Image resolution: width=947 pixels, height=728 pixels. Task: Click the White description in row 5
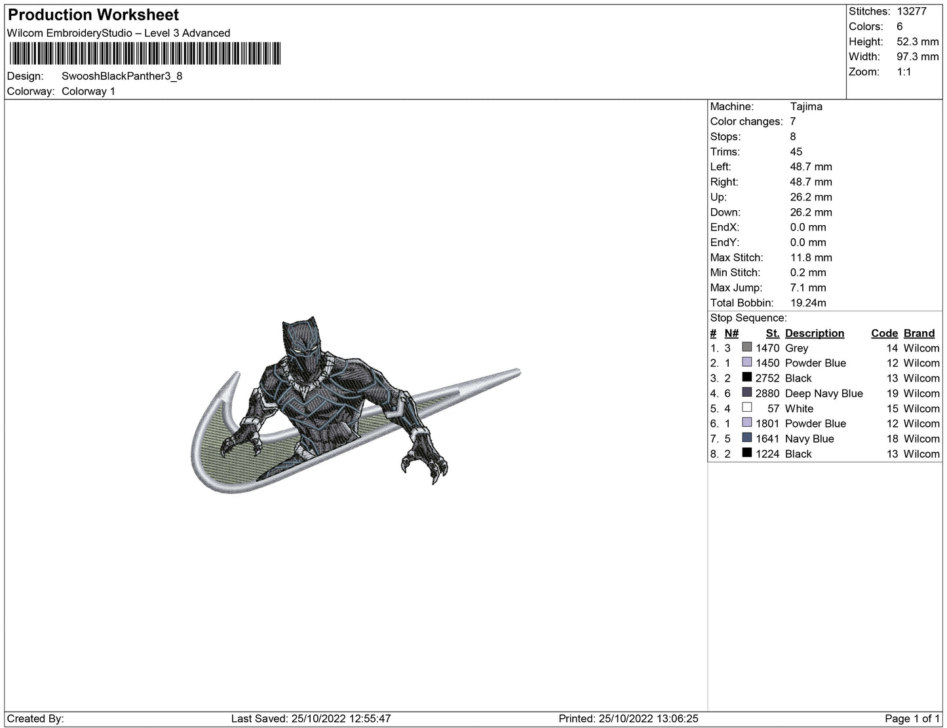click(x=799, y=408)
